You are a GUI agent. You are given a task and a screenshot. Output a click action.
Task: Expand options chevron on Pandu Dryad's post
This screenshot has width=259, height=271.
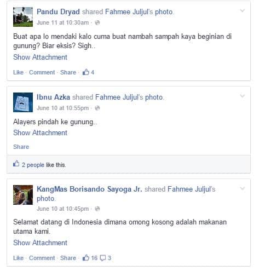[242, 10]
